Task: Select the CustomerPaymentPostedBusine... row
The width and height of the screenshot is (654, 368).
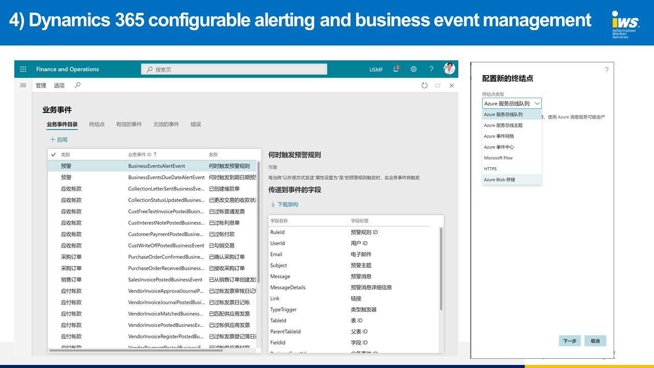Action: pos(152,234)
